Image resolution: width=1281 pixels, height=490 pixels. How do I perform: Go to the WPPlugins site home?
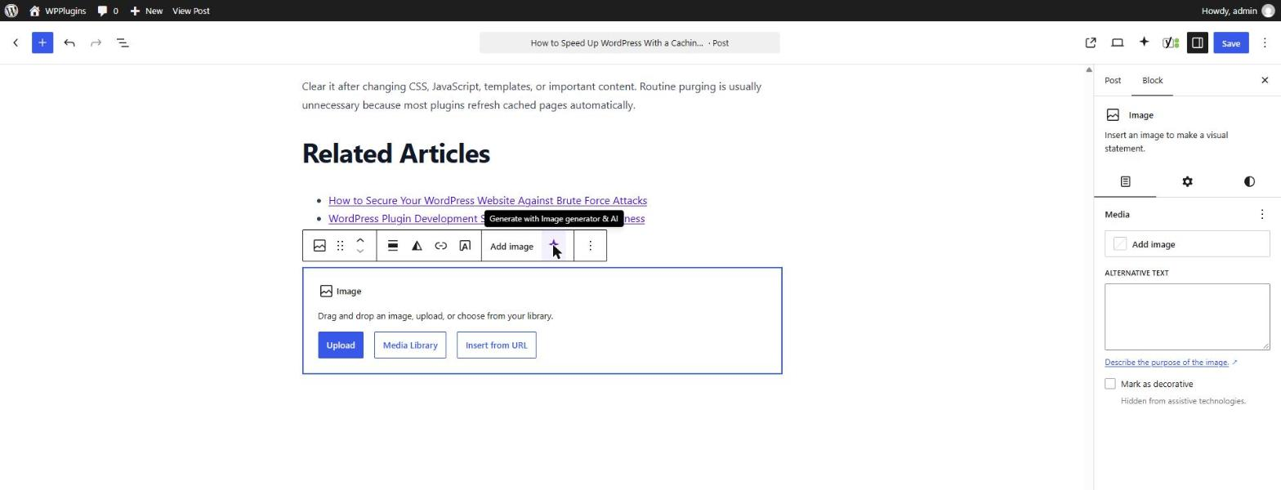tap(57, 11)
